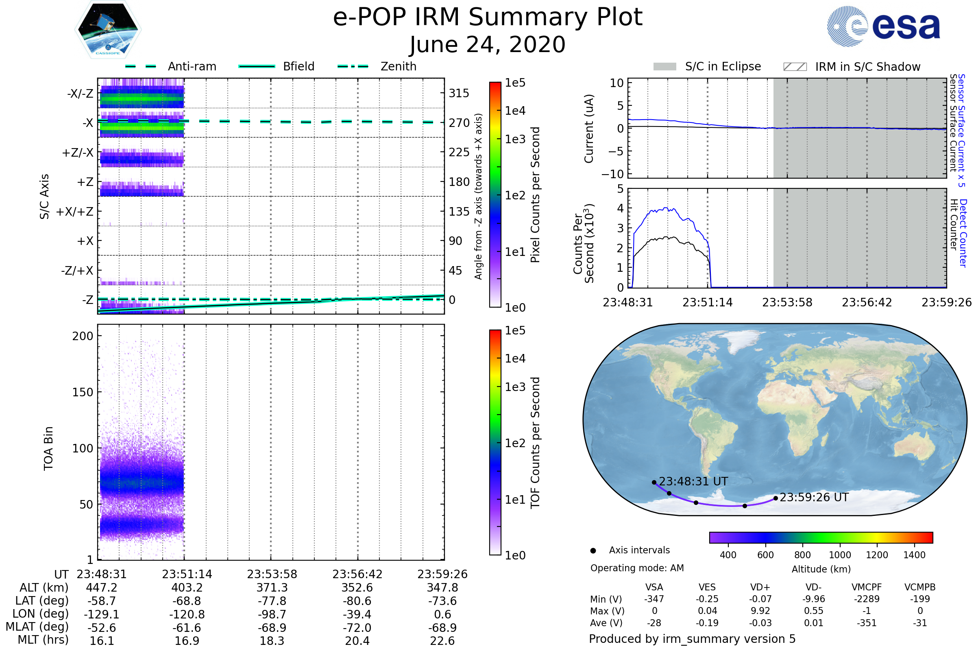Click the hatched IRM in S/C Shadow patch
976x651 pixels.
coord(795,67)
